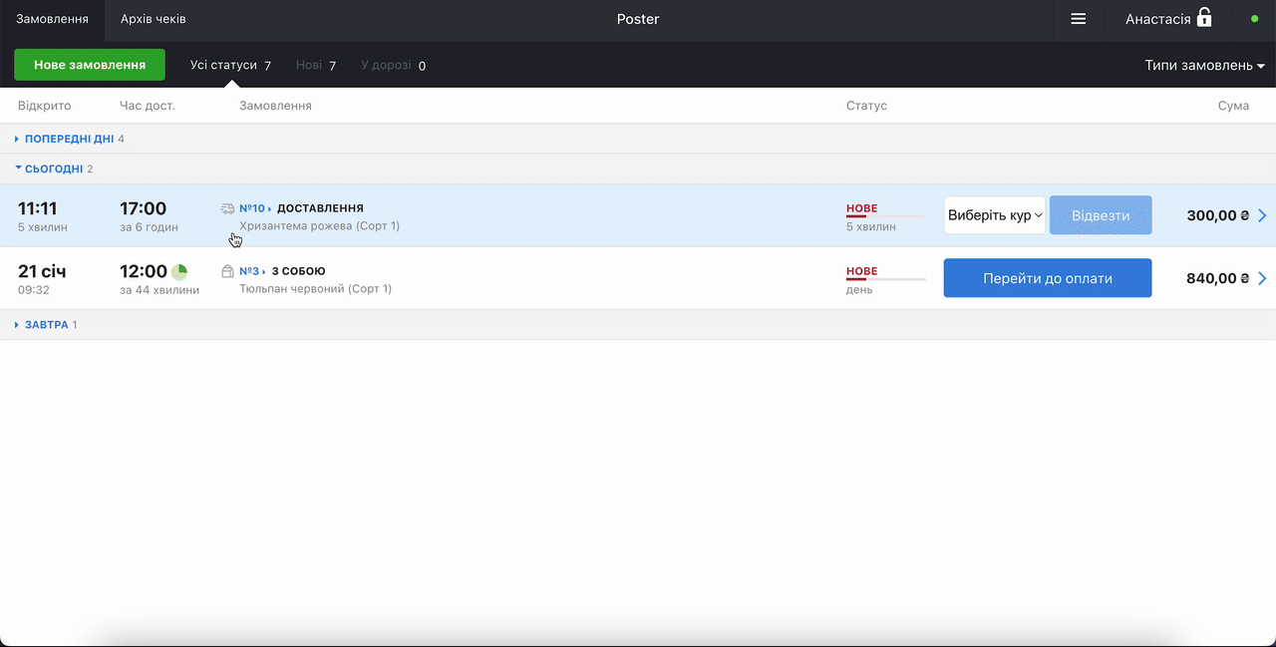
Task: Open order 300,00 details via right chevron
Action: 1262,215
